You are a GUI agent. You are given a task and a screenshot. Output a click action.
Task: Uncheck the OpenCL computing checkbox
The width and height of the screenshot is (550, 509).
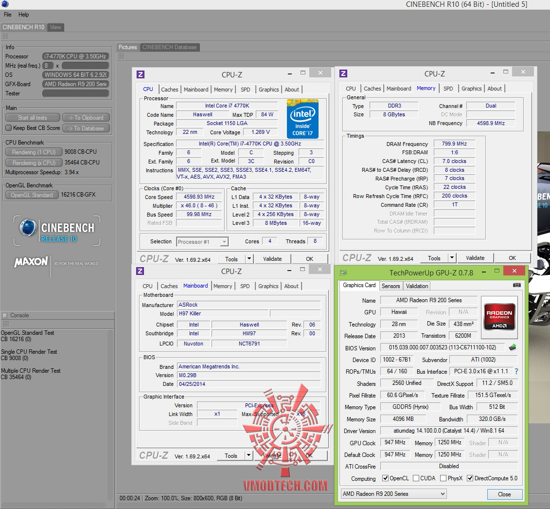pyautogui.click(x=386, y=478)
